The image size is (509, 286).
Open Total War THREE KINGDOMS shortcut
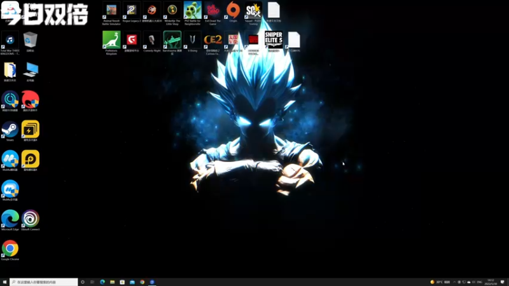coord(10,43)
